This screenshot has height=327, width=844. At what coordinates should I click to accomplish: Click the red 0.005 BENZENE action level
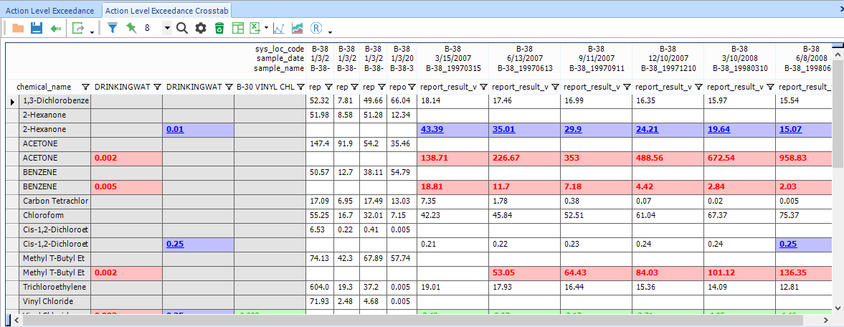105,187
